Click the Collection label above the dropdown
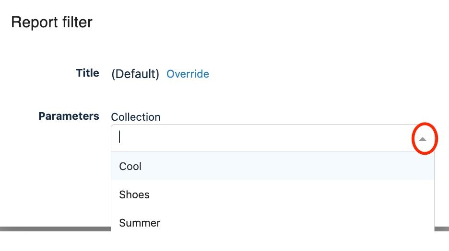 [x=136, y=117]
